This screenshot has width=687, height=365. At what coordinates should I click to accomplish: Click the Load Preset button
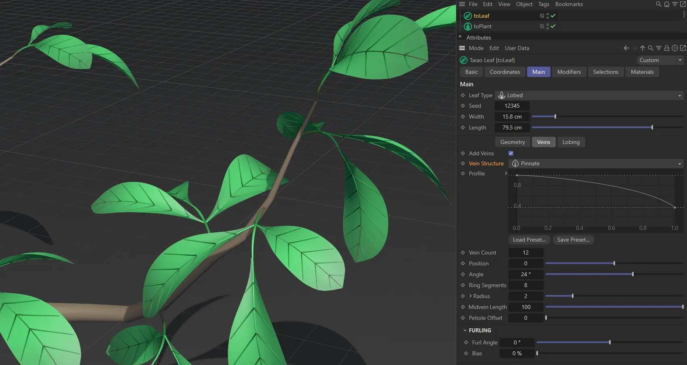coord(529,240)
